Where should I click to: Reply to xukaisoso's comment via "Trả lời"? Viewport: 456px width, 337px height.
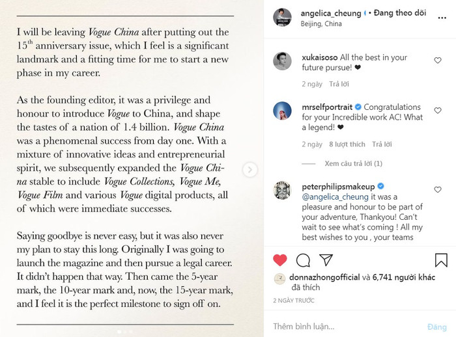click(x=339, y=84)
